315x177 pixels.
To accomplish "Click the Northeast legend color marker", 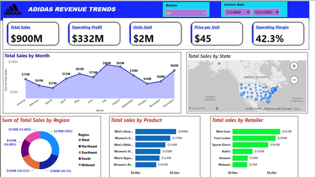I will (x=80, y=147).
